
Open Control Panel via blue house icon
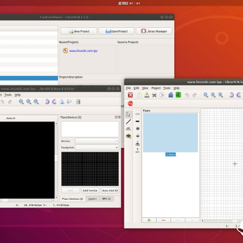[x=171, y=95]
